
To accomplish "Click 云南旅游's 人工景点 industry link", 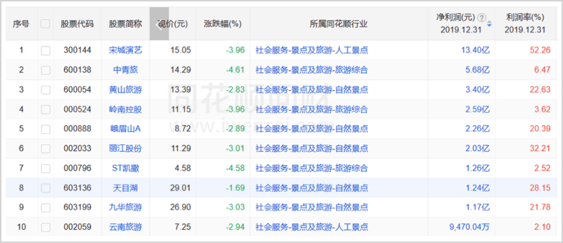I will 351,227.
